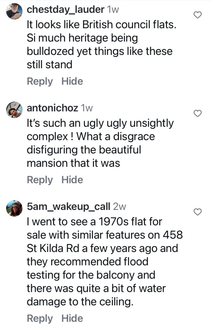Reply to antonichoz's comment
The width and height of the screenshot is (212, 330).
pos(40,180)
